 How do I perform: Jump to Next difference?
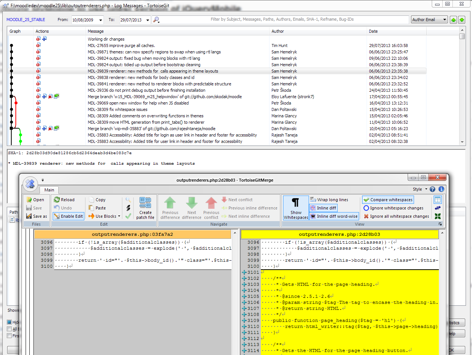192,208
